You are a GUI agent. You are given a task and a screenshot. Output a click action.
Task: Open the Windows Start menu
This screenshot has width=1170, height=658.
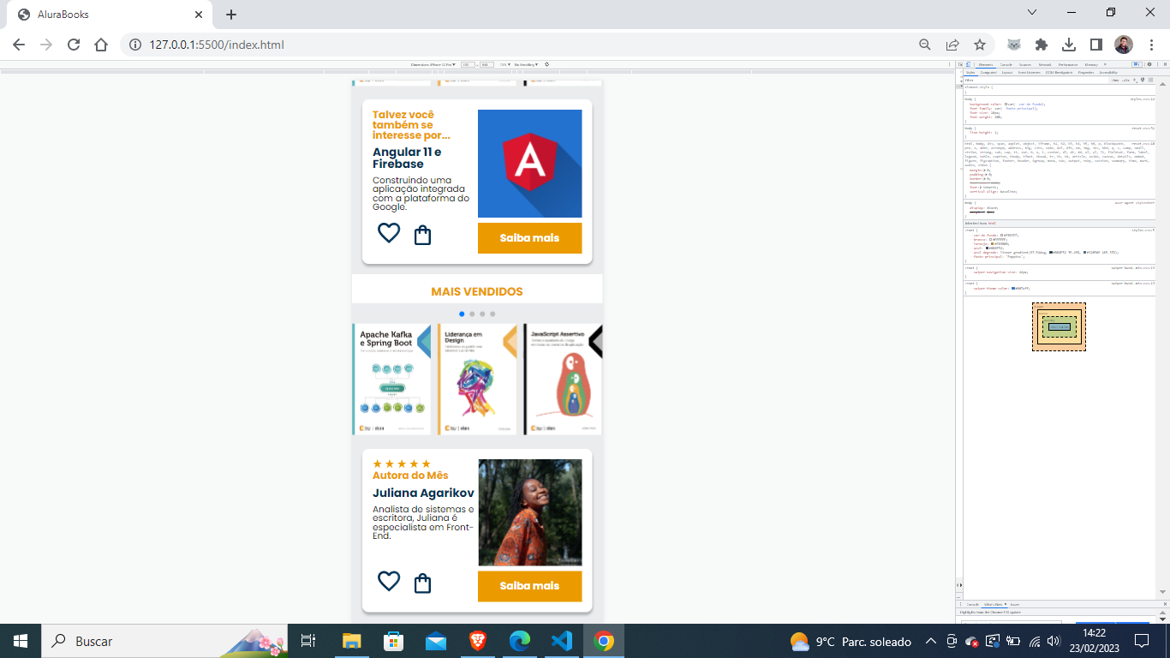pos(21,641)
